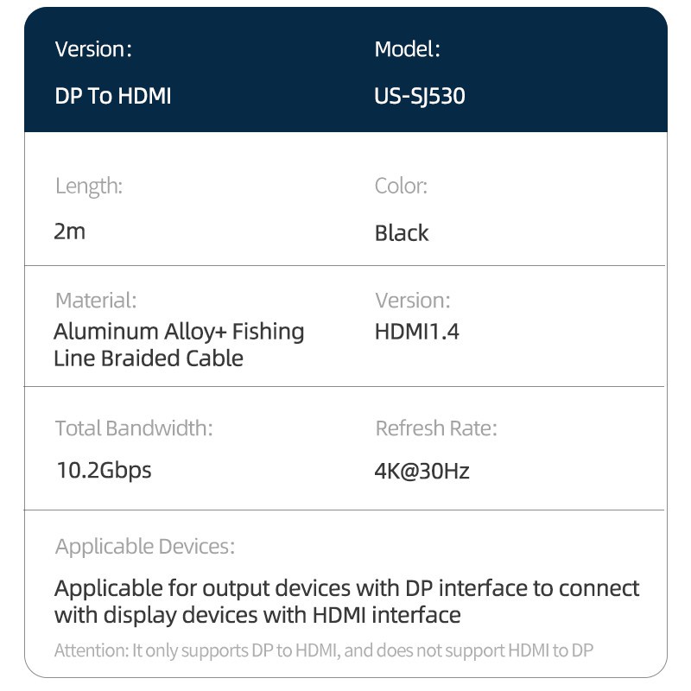Screen dimensions: 691x691
Task: Select the Black color value
Action: click(x=402, y=233)
